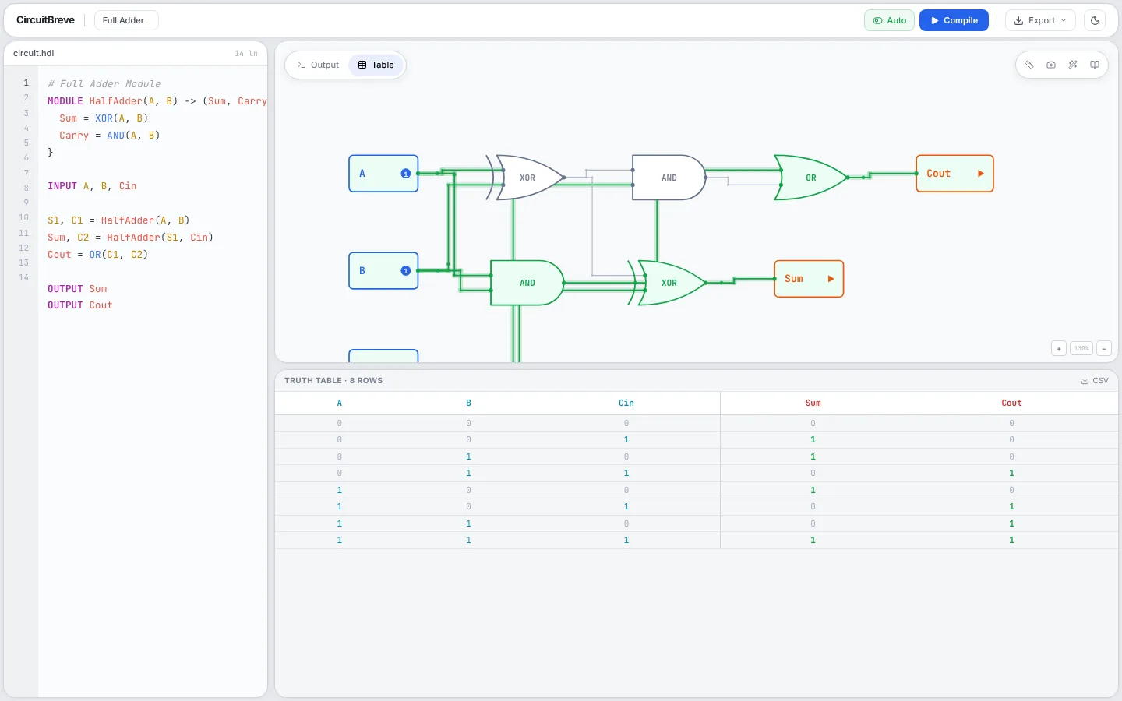Zoom in the circuit with plus button

pyautogui.click(x=1059, y=348)
